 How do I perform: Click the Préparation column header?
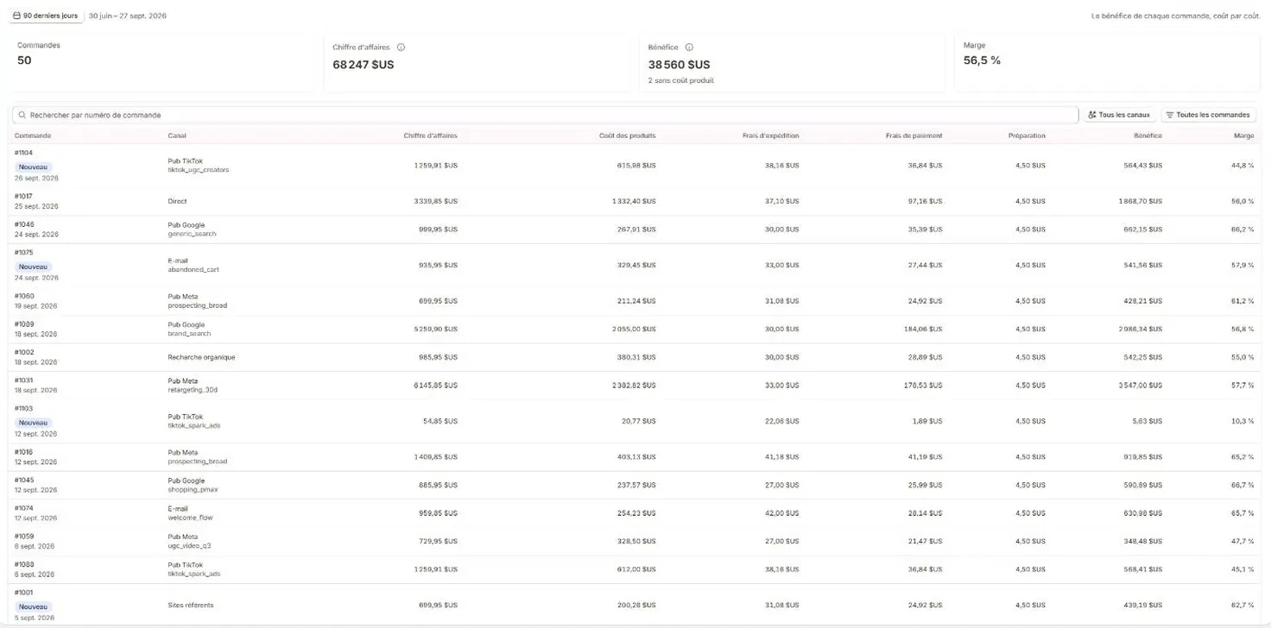click(1027, 135)
